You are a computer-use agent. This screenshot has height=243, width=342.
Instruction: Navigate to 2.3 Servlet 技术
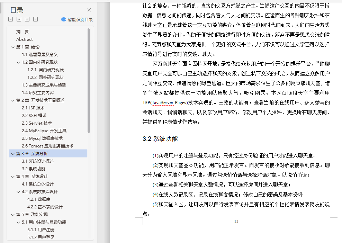click(37, 123)
